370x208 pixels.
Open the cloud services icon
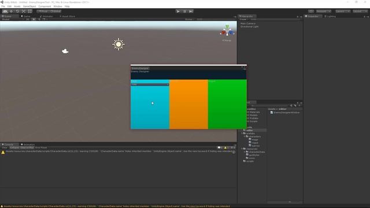point(311,12)
